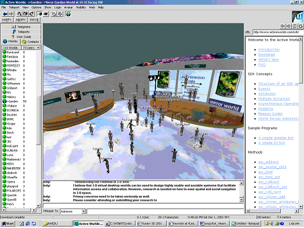The height and width of the screenshot is (228, 304).
Task: Toggle third person view
Action: (x=46, y=14)
